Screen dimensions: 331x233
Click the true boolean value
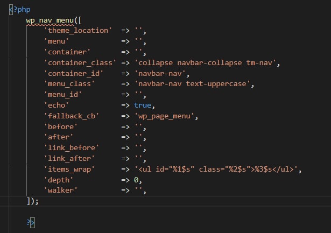click(x=143, y=105)
